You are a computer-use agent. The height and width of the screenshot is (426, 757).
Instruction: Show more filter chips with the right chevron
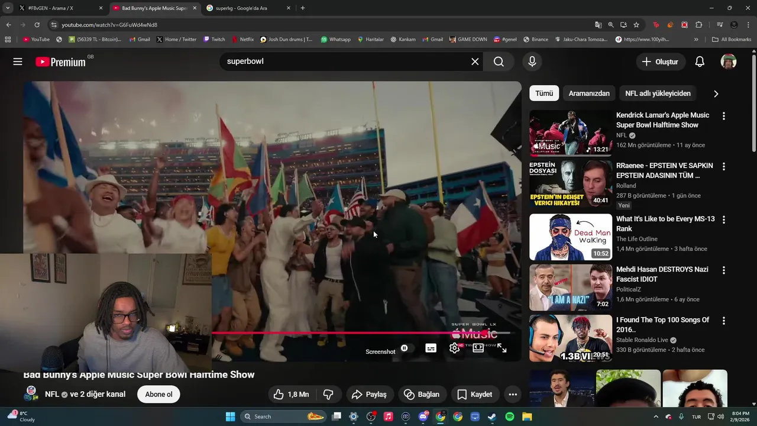(716, 93)
